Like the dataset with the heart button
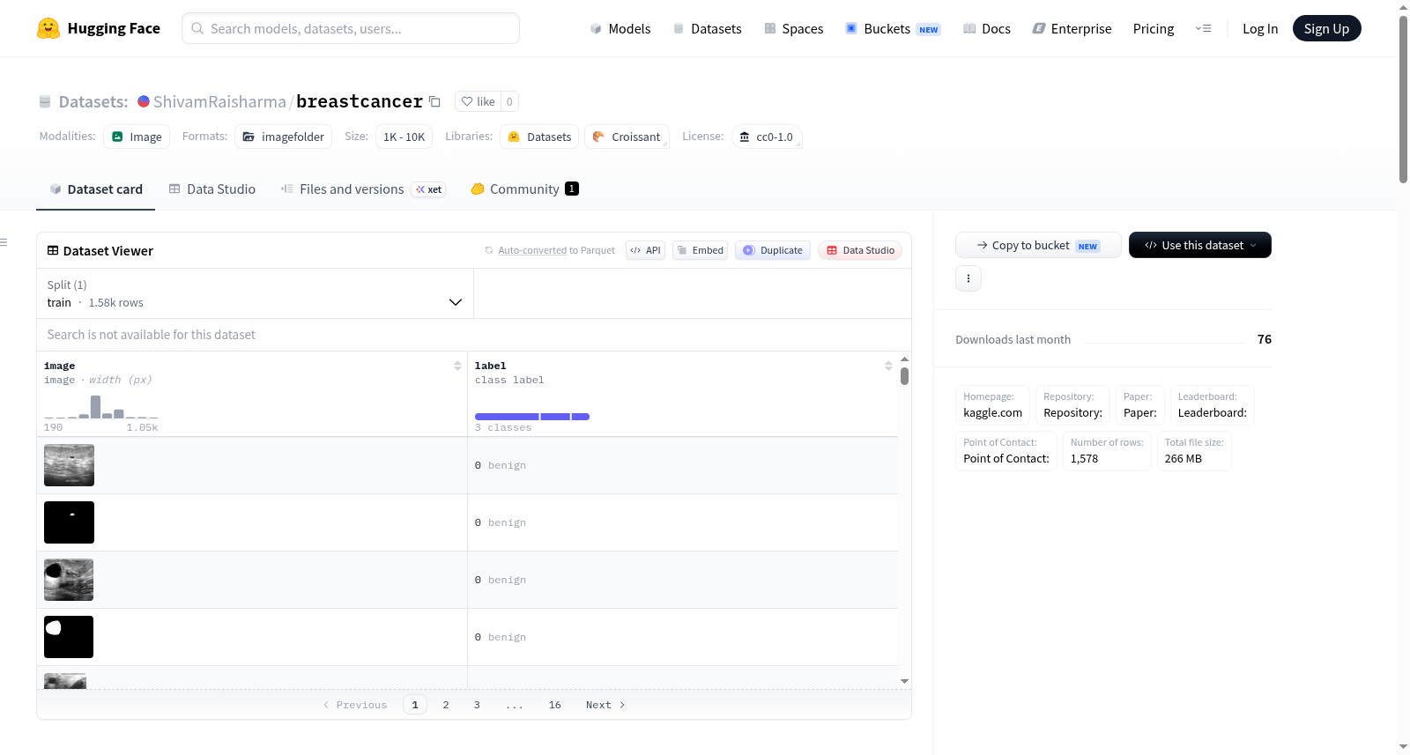This screenshot has width=1410, height=755. [479, 101]
